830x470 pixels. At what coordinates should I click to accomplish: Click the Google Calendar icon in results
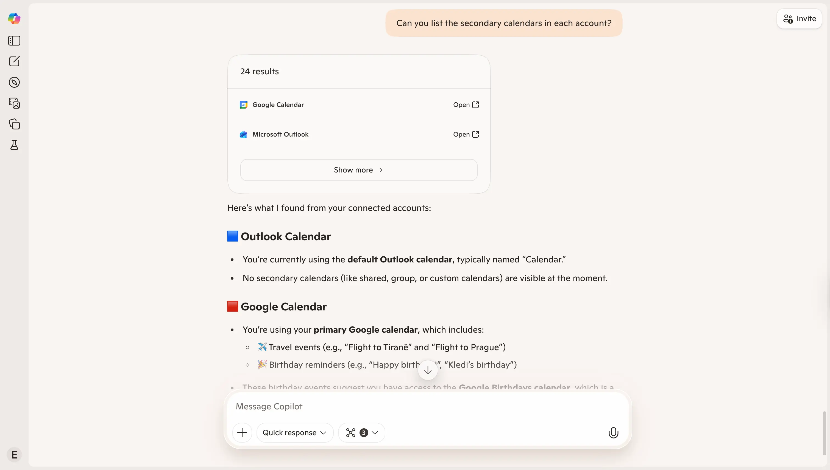(x=243, y=104)
